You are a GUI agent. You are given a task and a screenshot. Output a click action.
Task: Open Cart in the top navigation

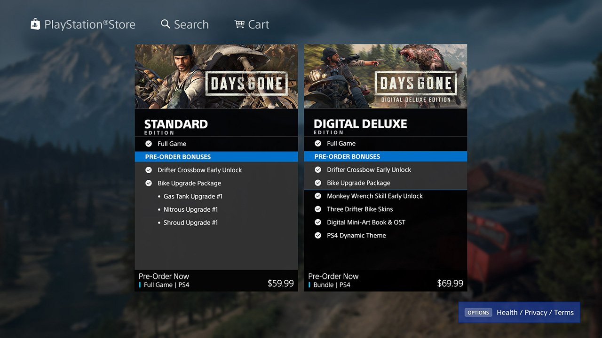[x=258, y=24]
